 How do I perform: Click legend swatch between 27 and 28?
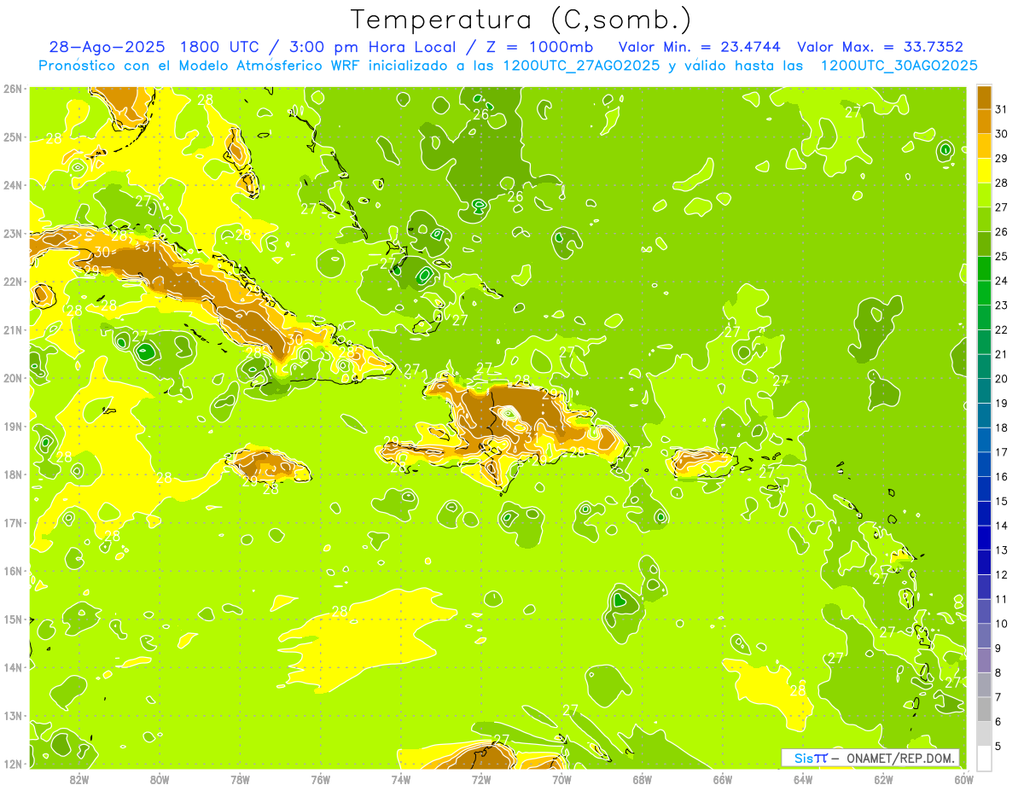click(984, 195)
